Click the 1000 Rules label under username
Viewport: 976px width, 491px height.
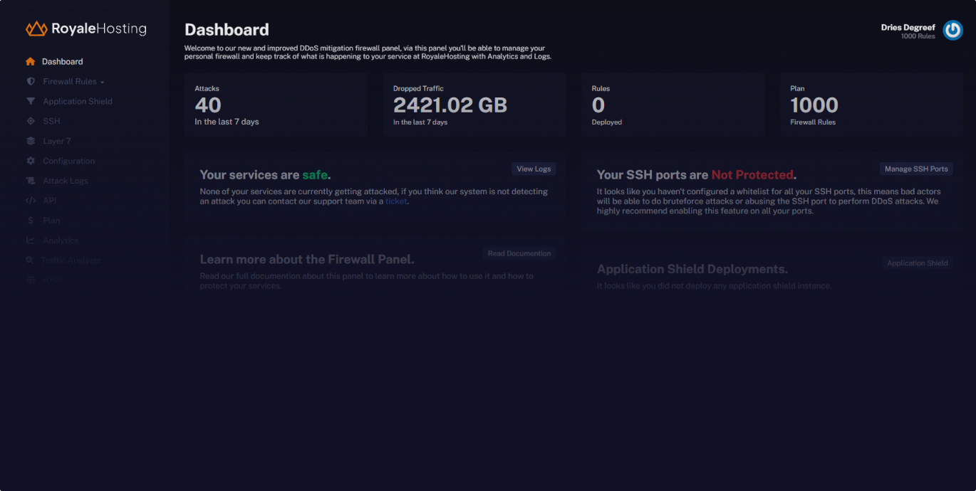pos(918,36)
